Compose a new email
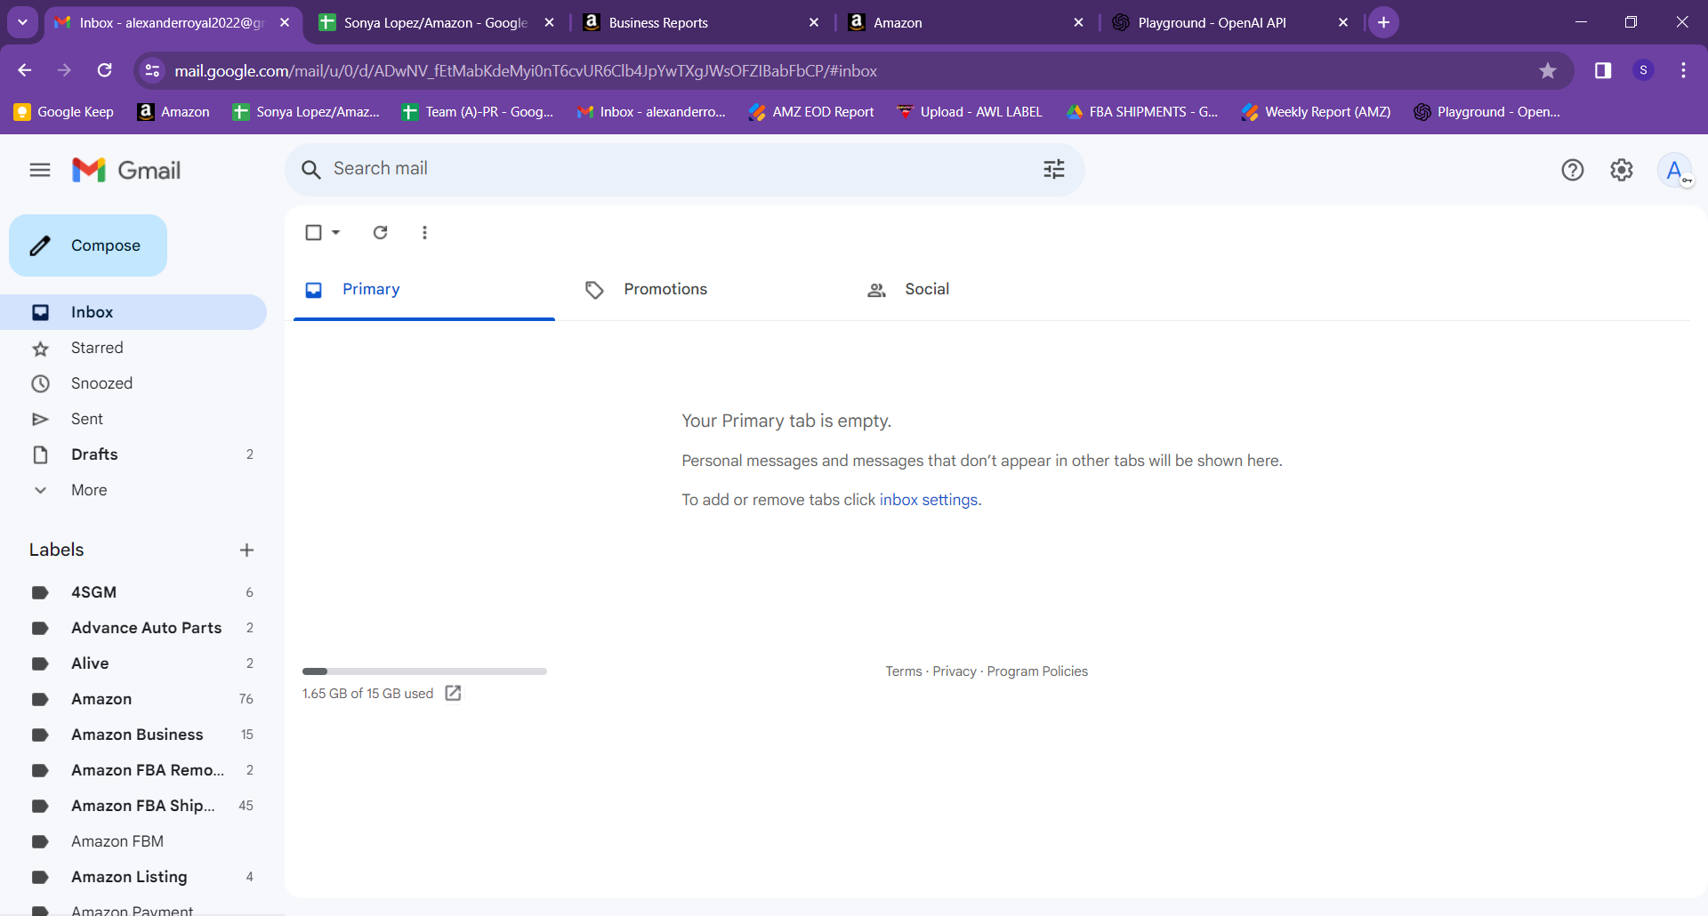Screen dimensions: 1708x916 pos(88,245)
